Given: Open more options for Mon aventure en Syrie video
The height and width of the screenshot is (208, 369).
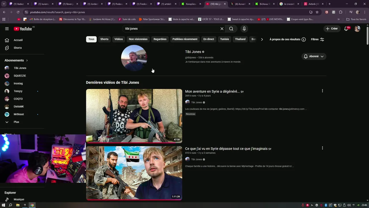Looking at the screenshot, I should tap(322, 91).
